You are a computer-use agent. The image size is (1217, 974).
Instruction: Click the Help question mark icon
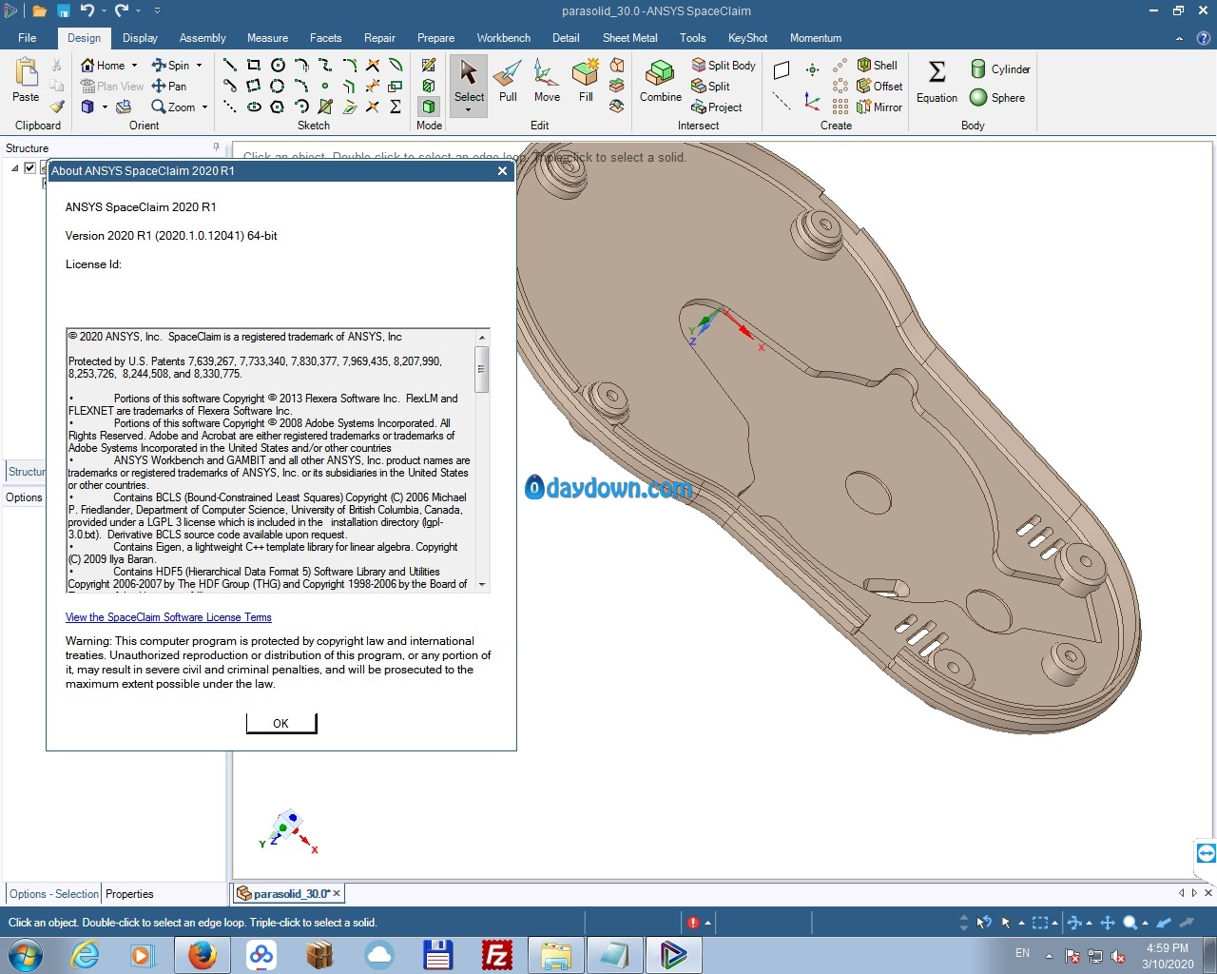tap(1203, 38)
